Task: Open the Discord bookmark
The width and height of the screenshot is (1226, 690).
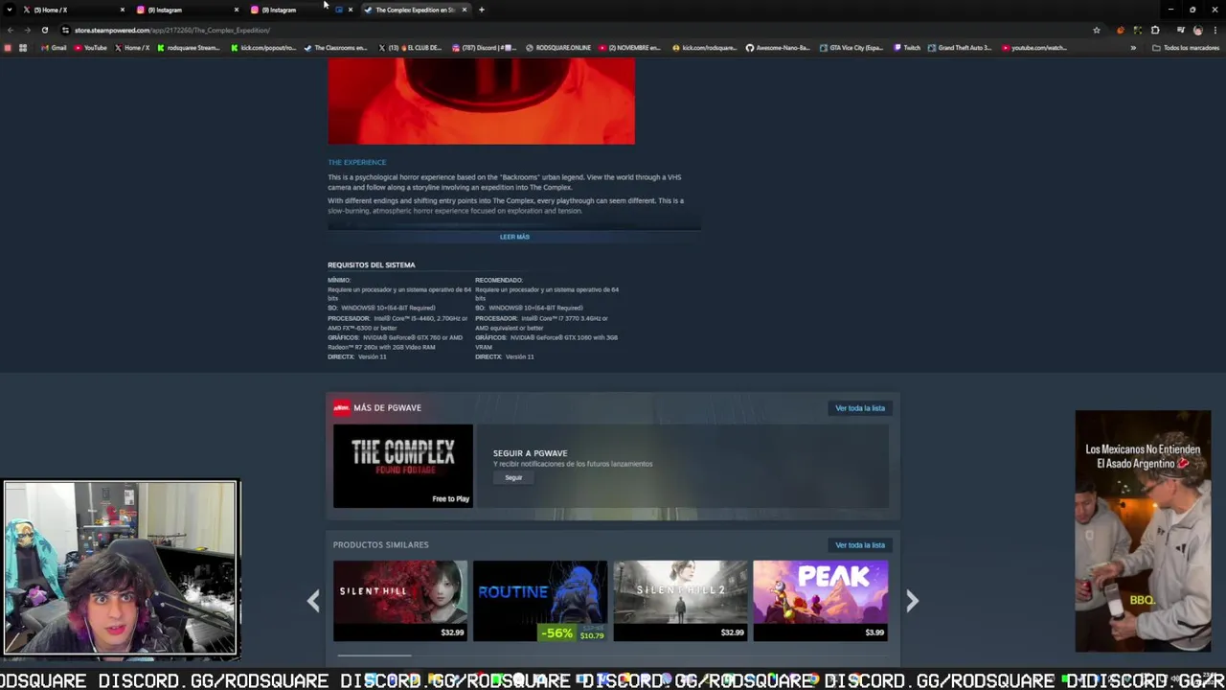Action: [x=485, y=48]
